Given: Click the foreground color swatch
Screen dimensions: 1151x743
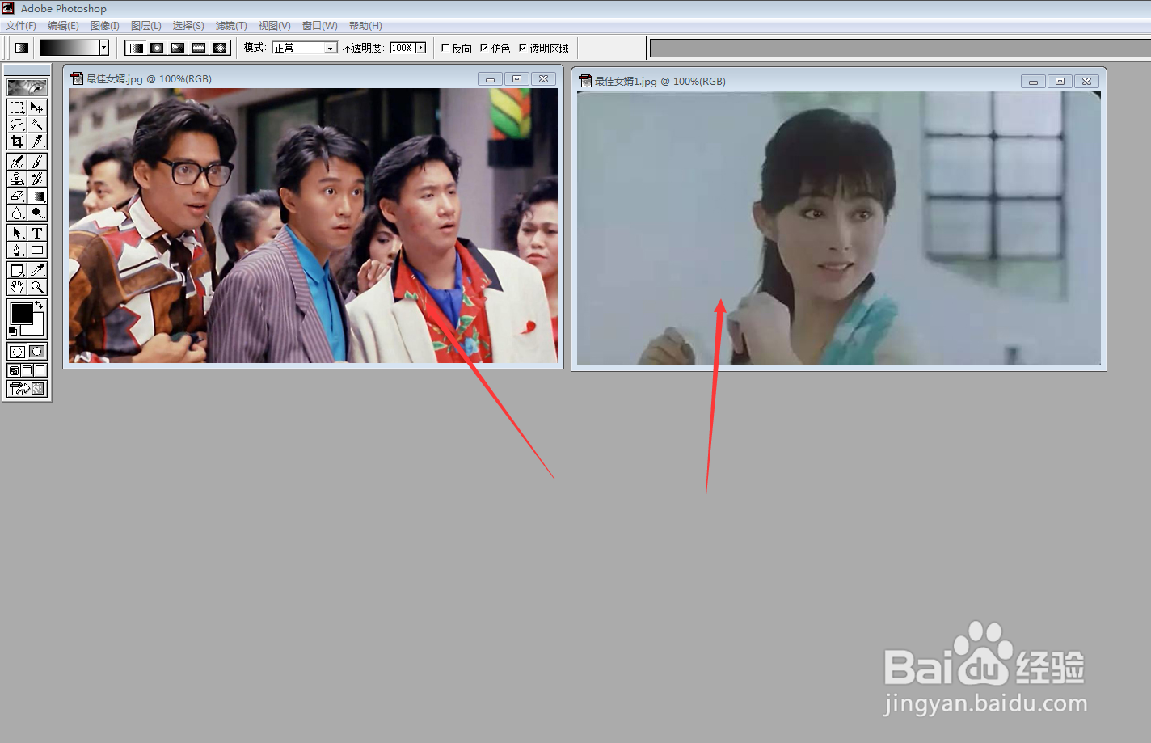Looking at the screenshot, I should point(21,313).
